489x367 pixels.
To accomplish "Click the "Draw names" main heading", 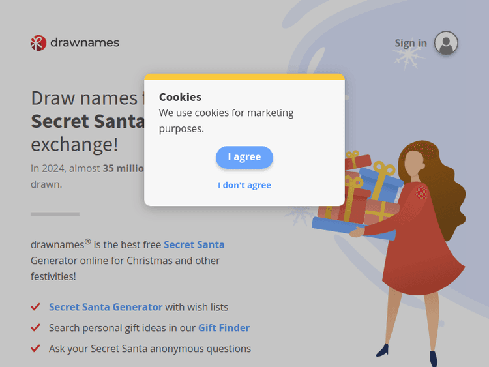I will click(x=85, y=98).
